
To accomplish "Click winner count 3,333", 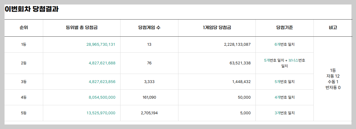I will (x=149, y=81).
